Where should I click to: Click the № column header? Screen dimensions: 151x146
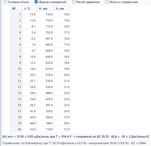pos(16,8)
